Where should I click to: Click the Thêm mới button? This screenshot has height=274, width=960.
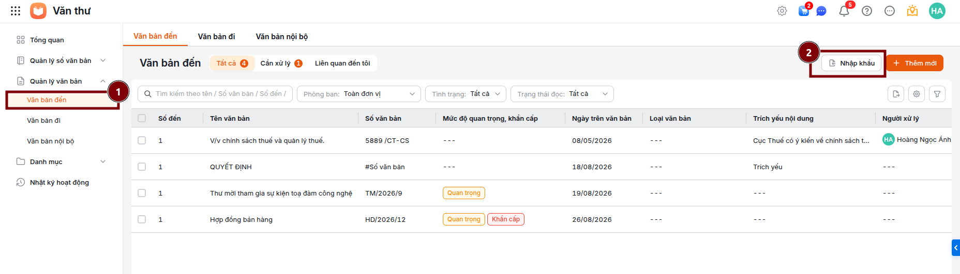coord(914,63)
